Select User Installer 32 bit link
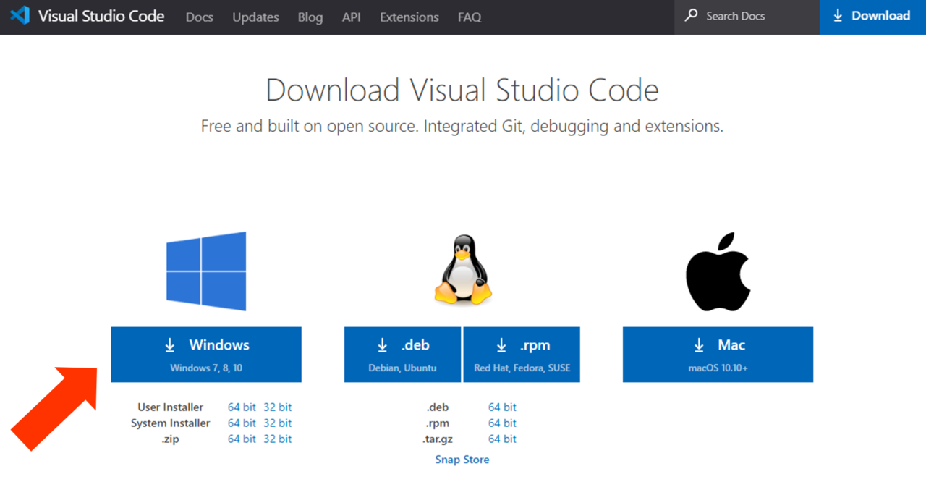The image size is (926, 495). pos(278,407)
